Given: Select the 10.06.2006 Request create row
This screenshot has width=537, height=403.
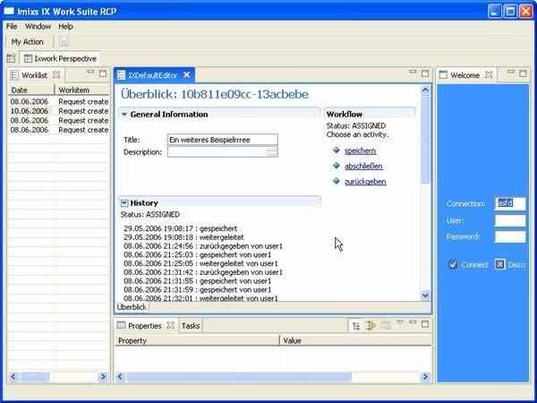Looking at the screenshot, I should (59, 111).
